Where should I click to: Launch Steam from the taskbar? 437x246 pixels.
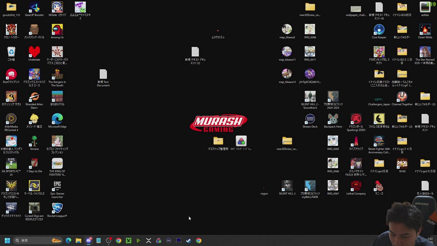pos(188,241)
